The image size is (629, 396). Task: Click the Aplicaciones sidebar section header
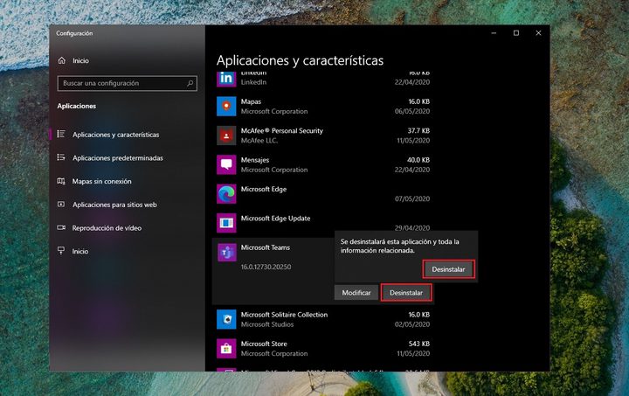(x=77, y=106)
